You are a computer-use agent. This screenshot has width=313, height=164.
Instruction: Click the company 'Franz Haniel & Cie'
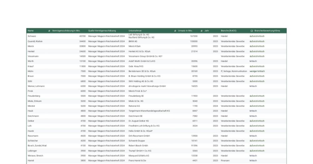[x=137, y=161]
